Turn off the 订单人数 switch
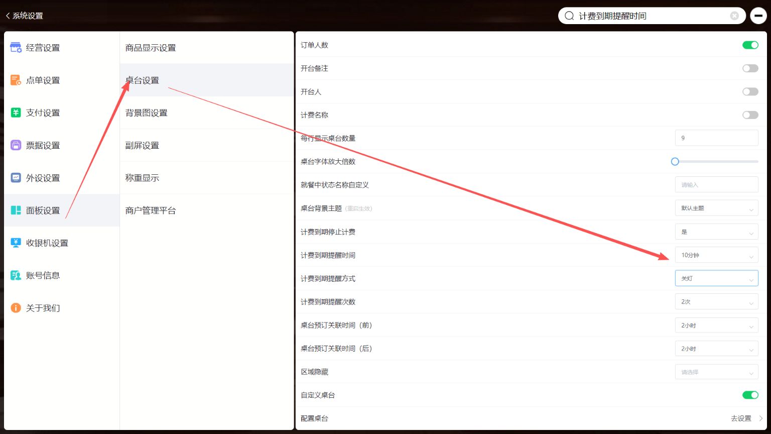The image size is (771, 434). tap(750, 45)
